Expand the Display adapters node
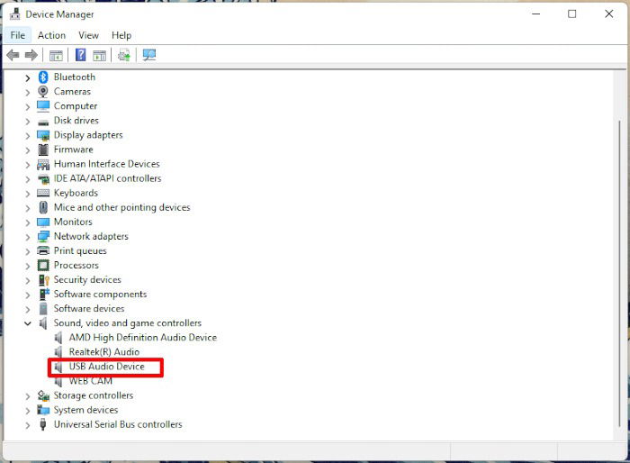 coord(27,135)
